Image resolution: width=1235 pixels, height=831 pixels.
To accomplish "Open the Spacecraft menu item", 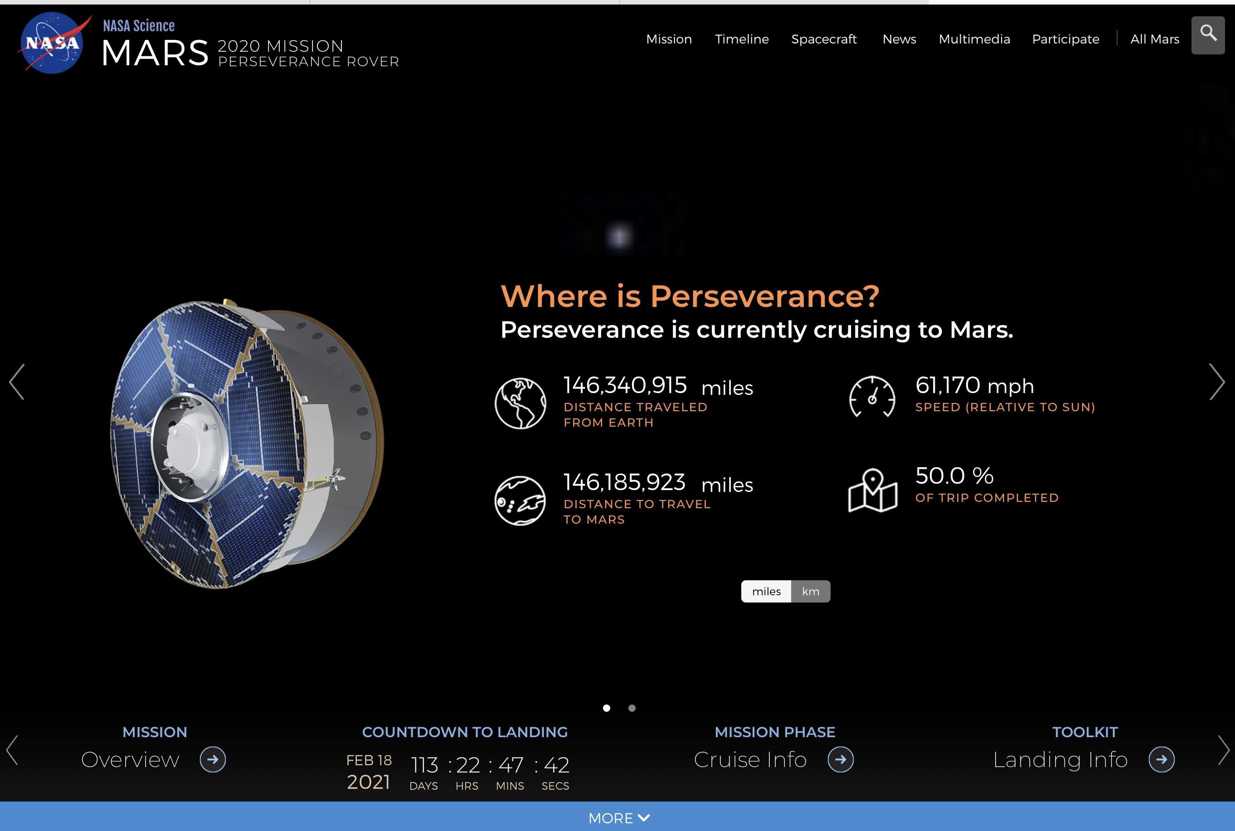I will (824, 39).
